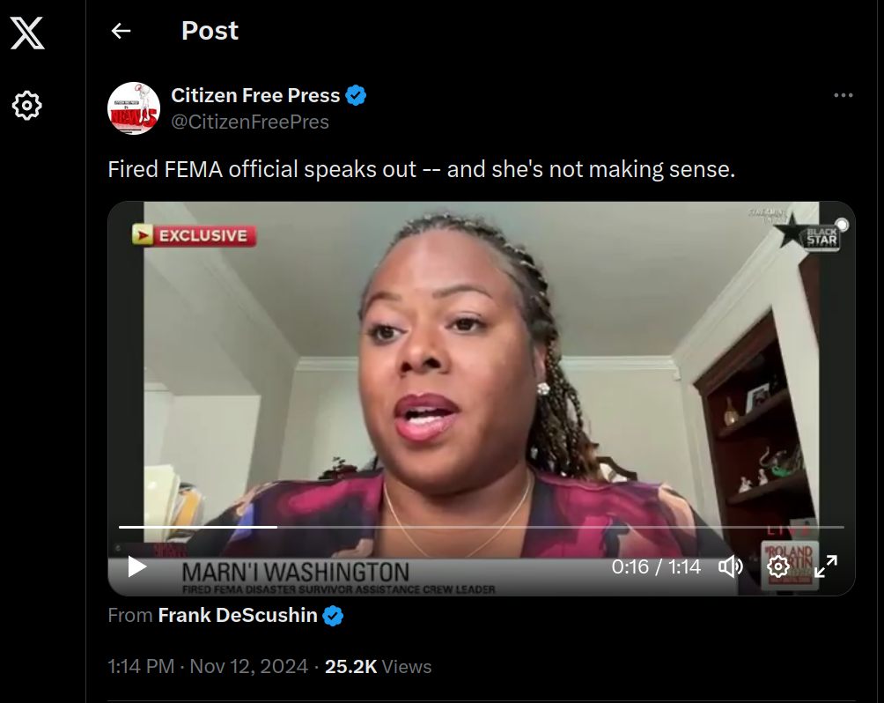This screenshot has width=884, height=703.
Task: Toggle fullscreen video mode
Action: (825, 566)
